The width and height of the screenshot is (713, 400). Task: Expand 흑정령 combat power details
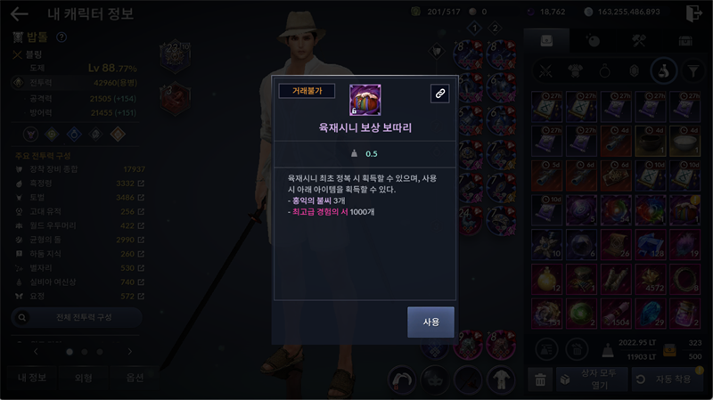coord(141,184)
